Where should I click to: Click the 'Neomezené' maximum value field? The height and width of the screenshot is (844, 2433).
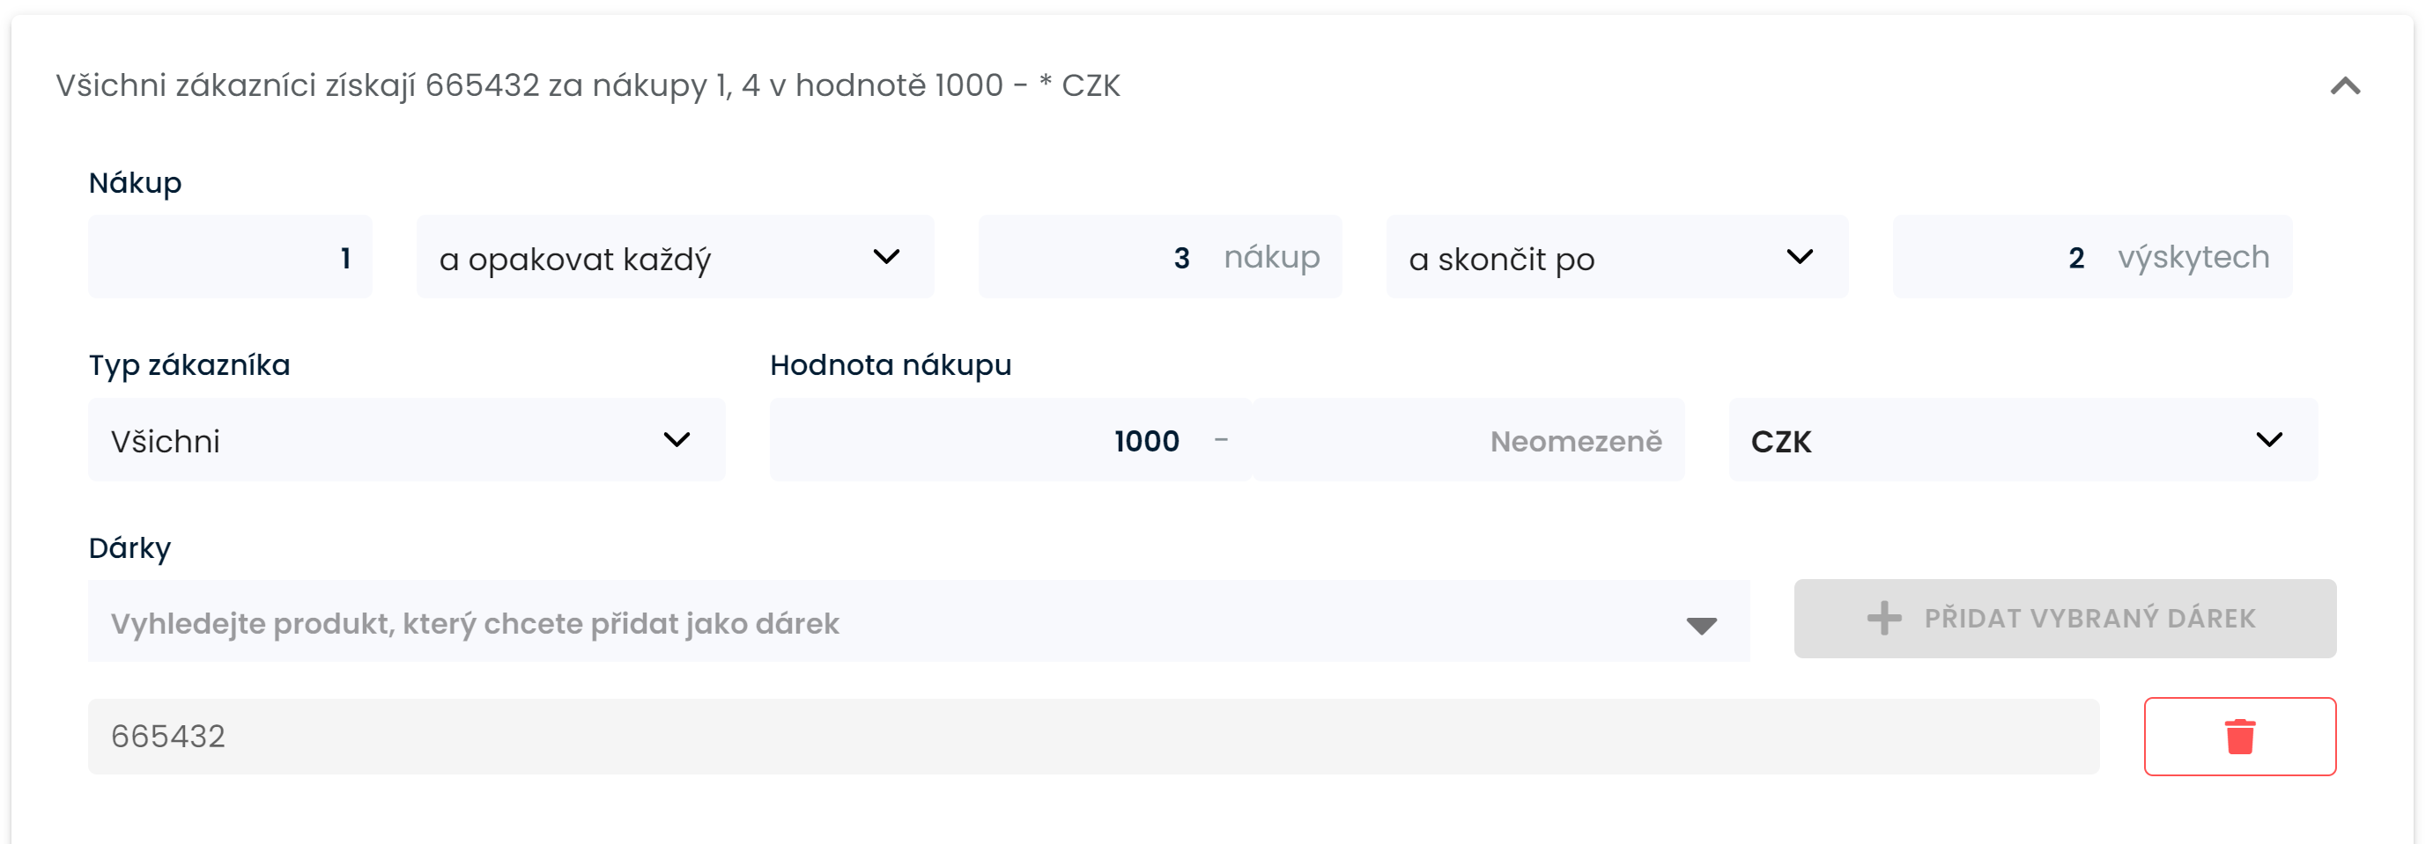tap(1469, 440)
